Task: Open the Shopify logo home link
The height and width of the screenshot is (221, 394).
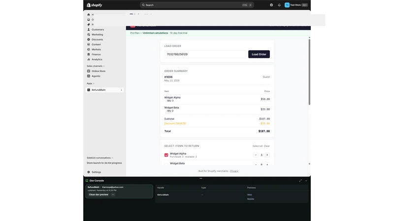Action: [x=95, y=5]
